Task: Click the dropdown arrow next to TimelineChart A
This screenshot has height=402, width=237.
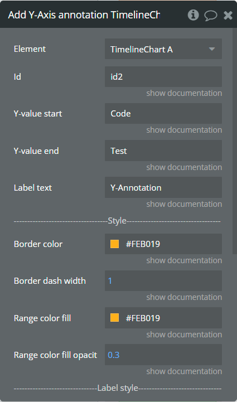Action: [211, 49]
